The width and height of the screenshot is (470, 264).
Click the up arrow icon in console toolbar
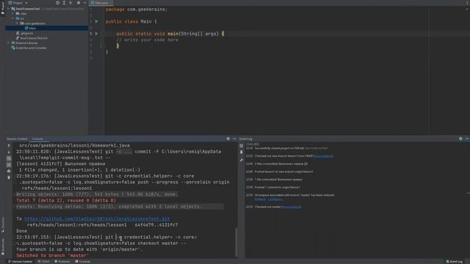pyautogui.click(x=9, y=146)
